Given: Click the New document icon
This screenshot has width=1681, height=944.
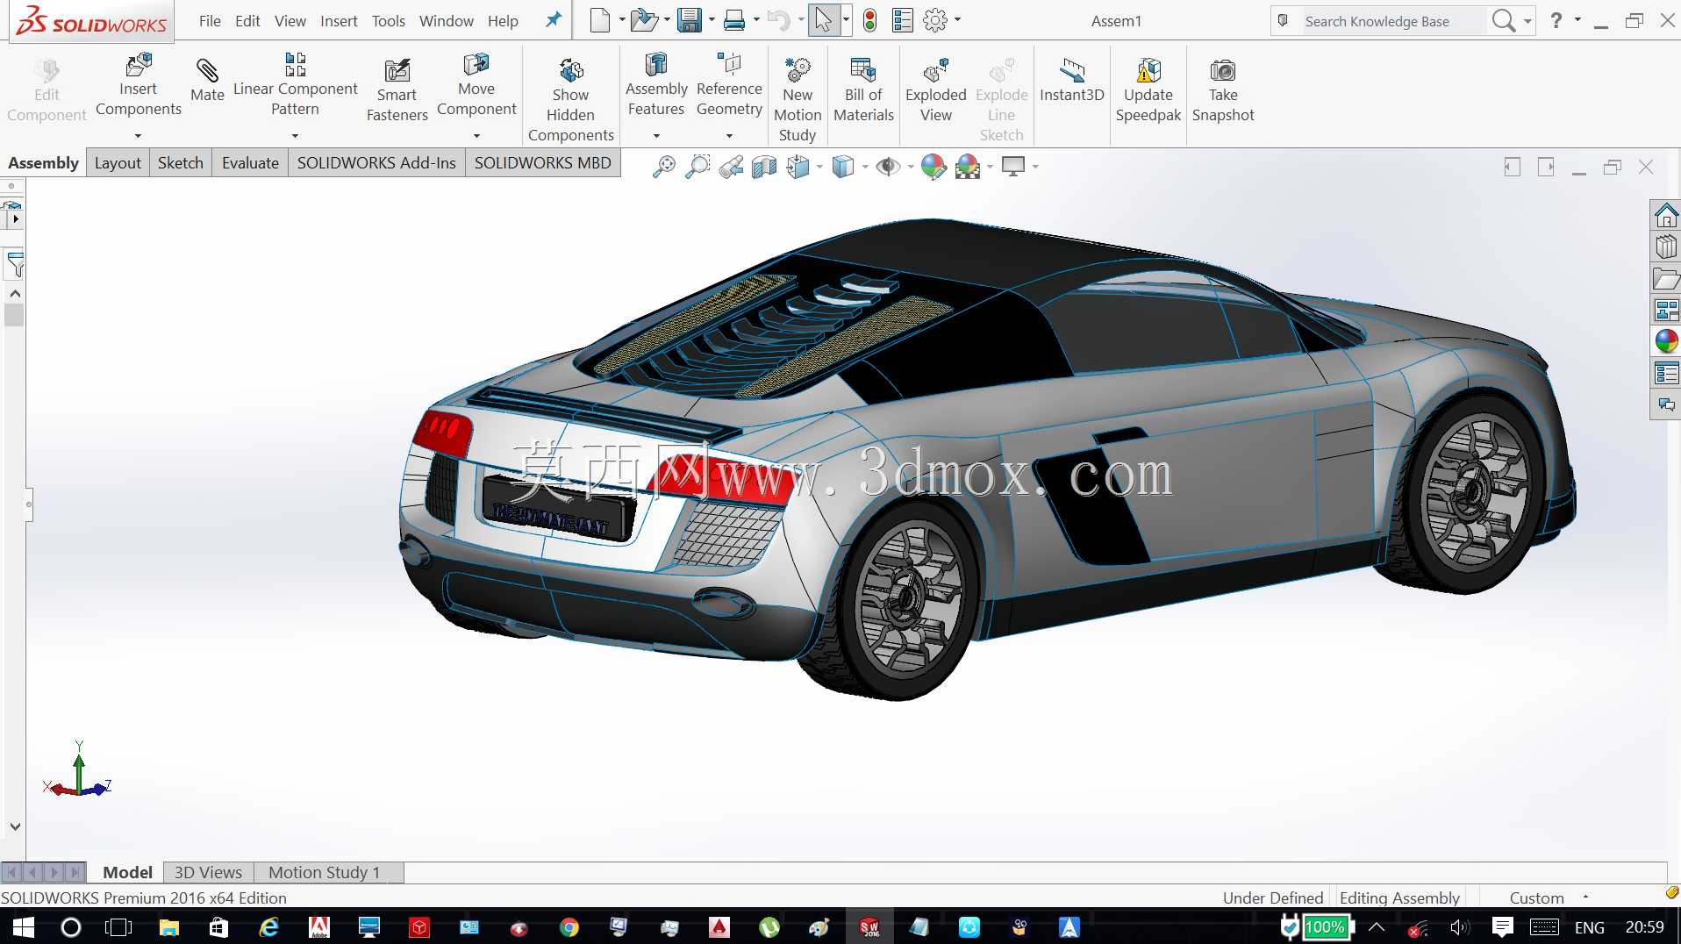Looking at the screenshot, I should coord(600,20).
